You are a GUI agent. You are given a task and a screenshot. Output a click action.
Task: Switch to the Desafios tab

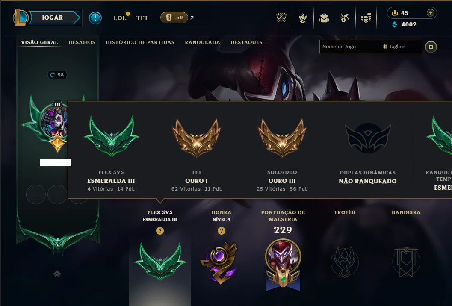click(82, 42)
